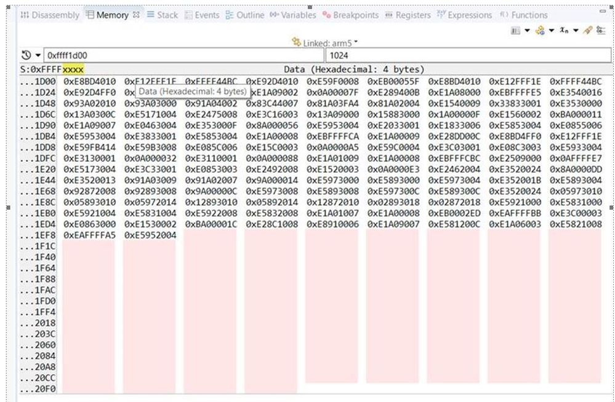The width and height of the screenshot is (615, 402).
Task: Minimize the view panel using top-right icon
Action: click(603, 11)
